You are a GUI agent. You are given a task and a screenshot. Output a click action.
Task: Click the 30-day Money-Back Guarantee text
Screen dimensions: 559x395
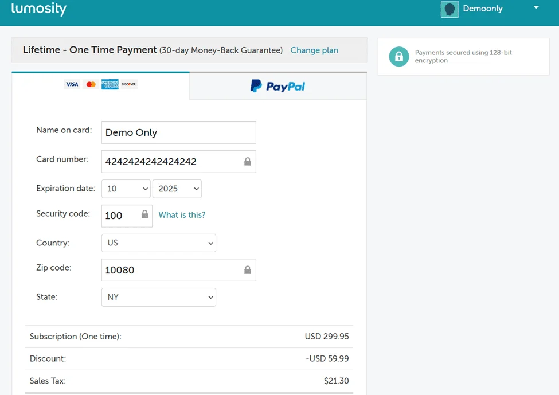point(221,50)
